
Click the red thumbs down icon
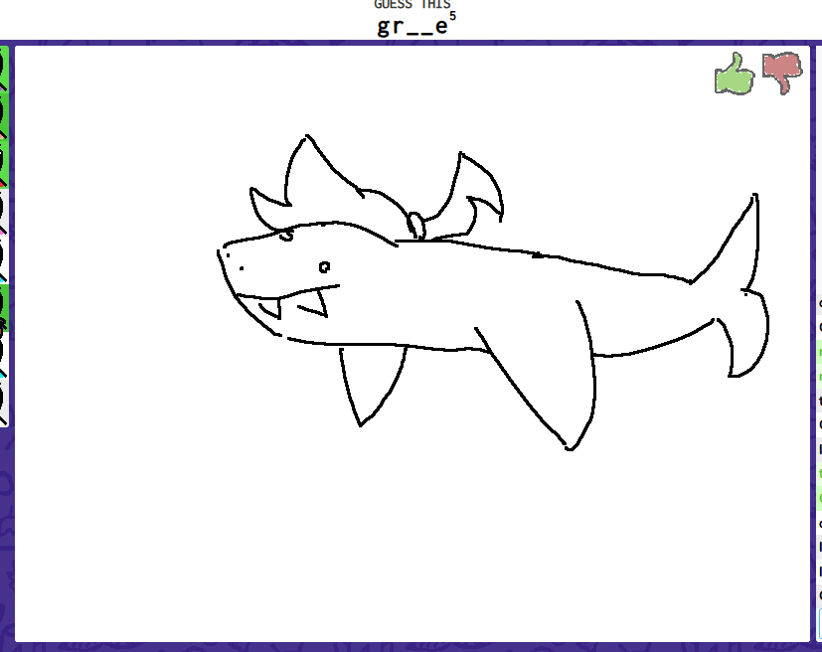point(782,73)
